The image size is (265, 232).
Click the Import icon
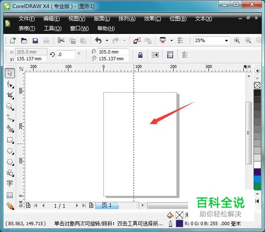pos(137,41)
